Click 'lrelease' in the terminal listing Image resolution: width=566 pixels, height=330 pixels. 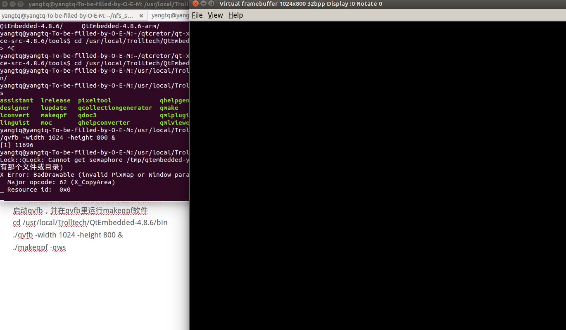(56, 100)
